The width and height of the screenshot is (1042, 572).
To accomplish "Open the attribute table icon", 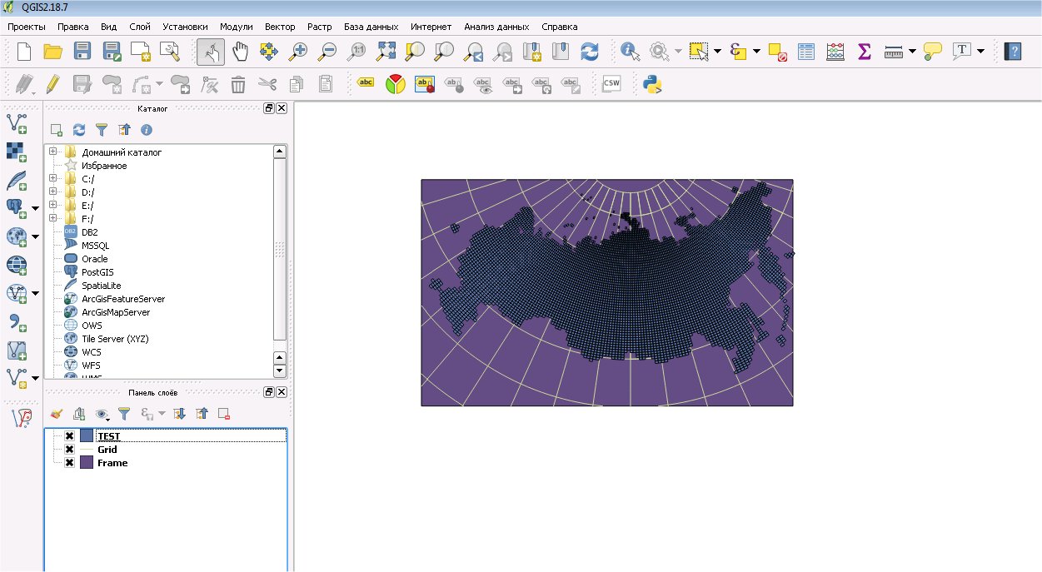I will (x=806, y=52).
